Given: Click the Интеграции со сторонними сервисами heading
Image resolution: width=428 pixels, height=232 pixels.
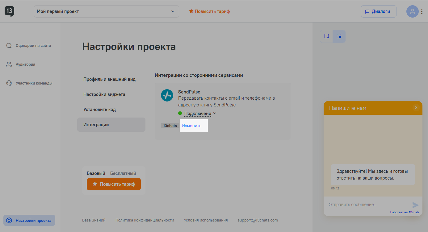Looking at the screenshot, I should [199, 75].
